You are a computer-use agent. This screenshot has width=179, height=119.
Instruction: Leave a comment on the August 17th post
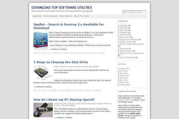[x=97, y=53]
